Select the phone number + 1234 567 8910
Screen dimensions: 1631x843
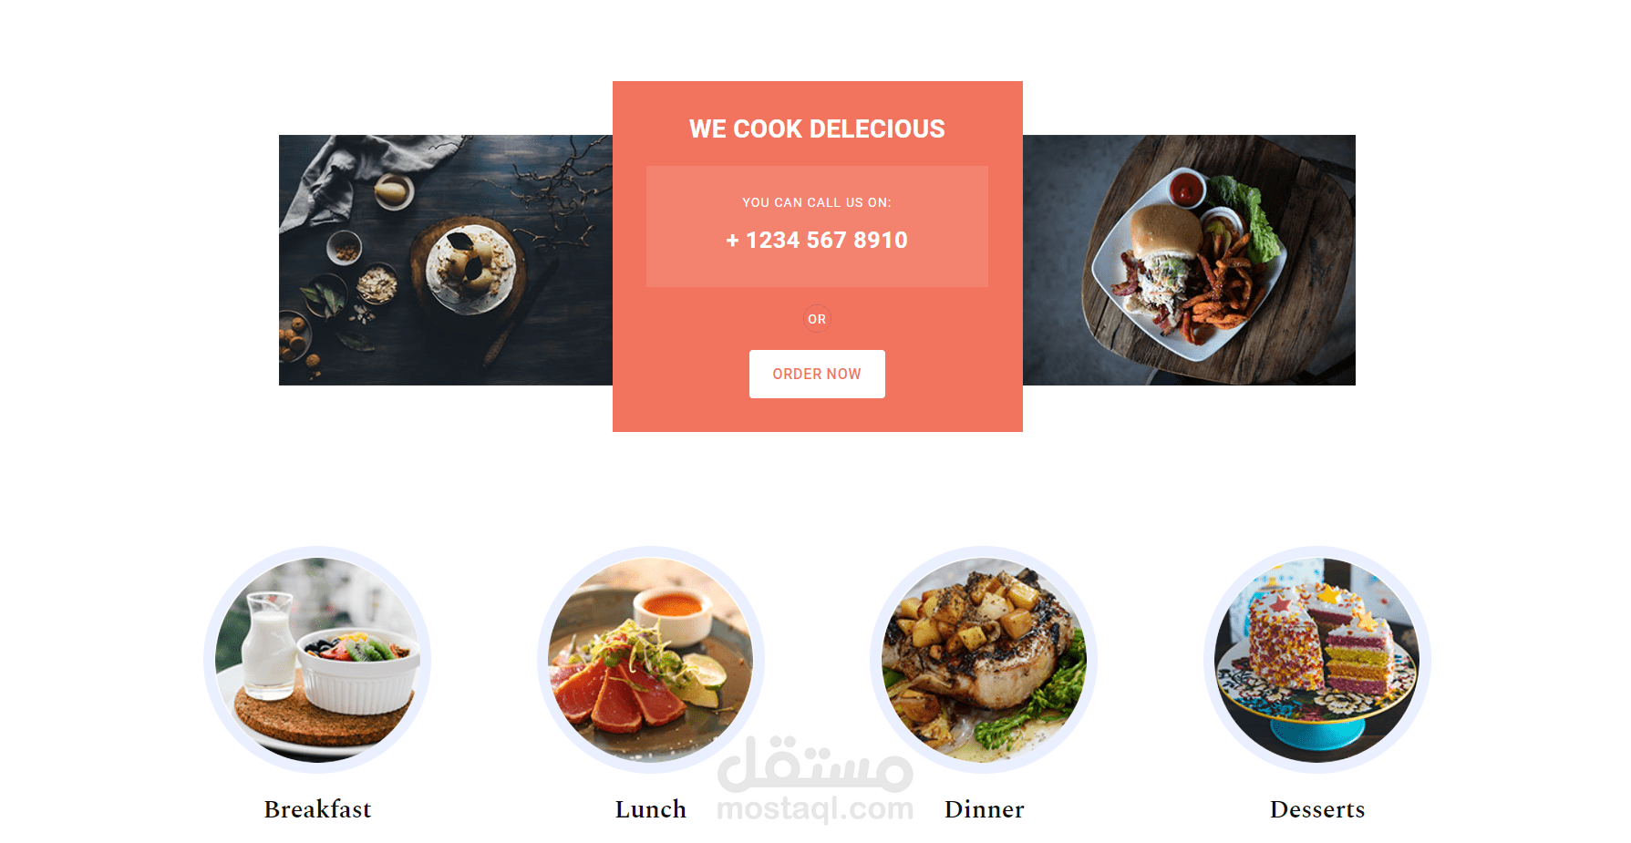(817, 240)
